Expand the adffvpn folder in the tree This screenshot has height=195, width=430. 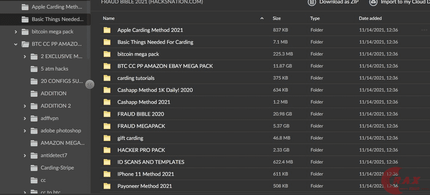[x=24, y=118]
